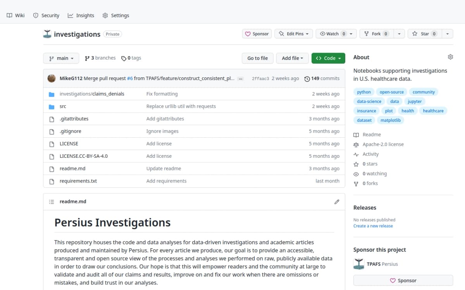The width and height of the screenshot is (465, 290).
Task: Open the Activity link
Action: [x=366, y=154]
